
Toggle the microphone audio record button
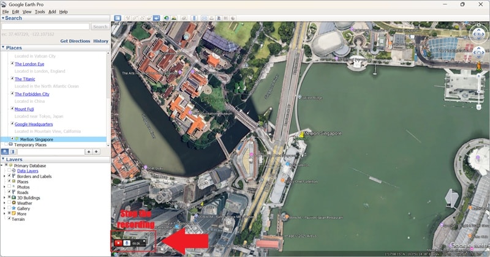click(127, 243)
